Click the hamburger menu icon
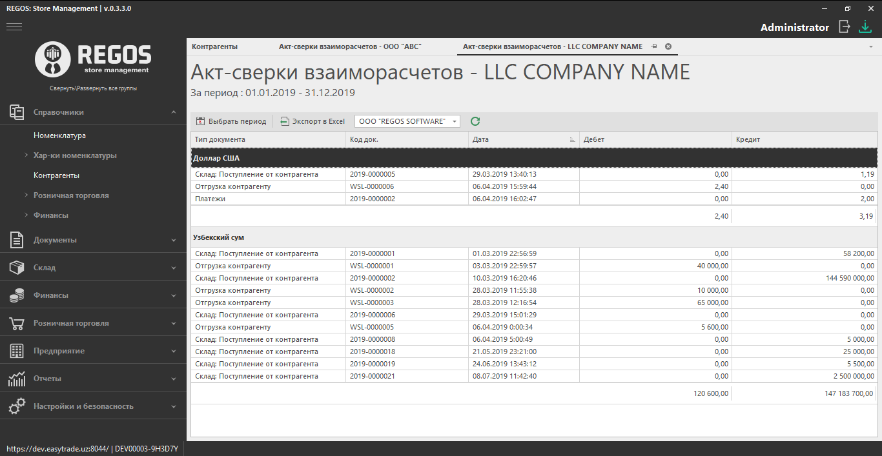This screenshot has width=882, height=456. point(14,26)
